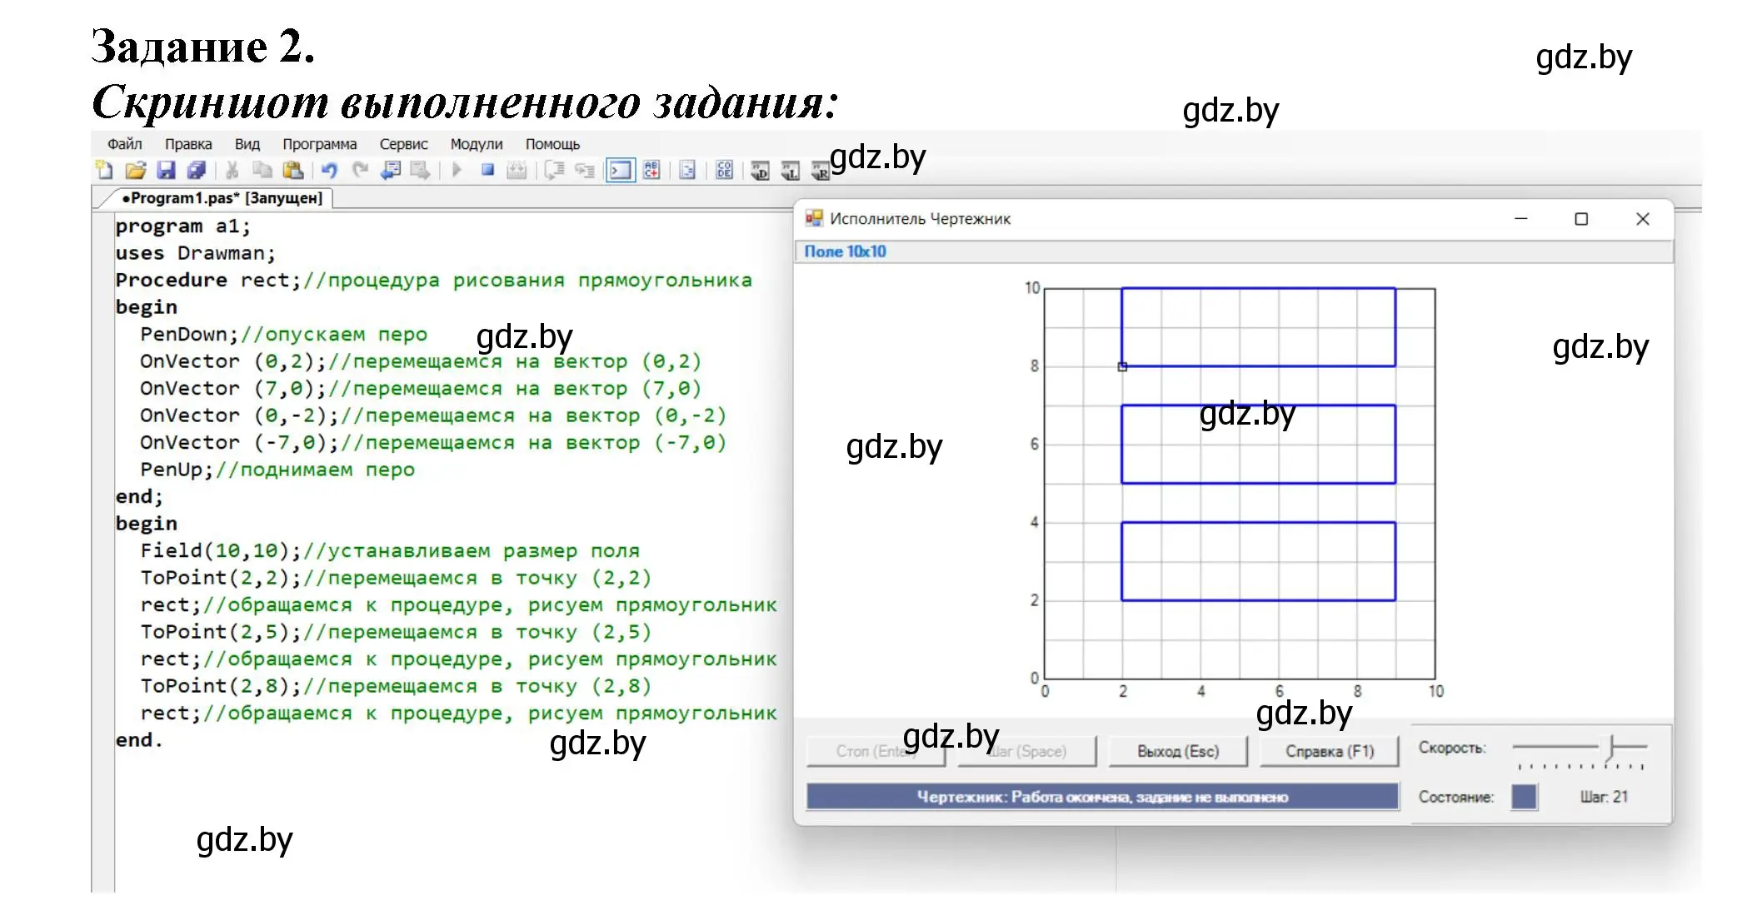Open the Вид menu

pyautogui.click(x=247, y=144)
